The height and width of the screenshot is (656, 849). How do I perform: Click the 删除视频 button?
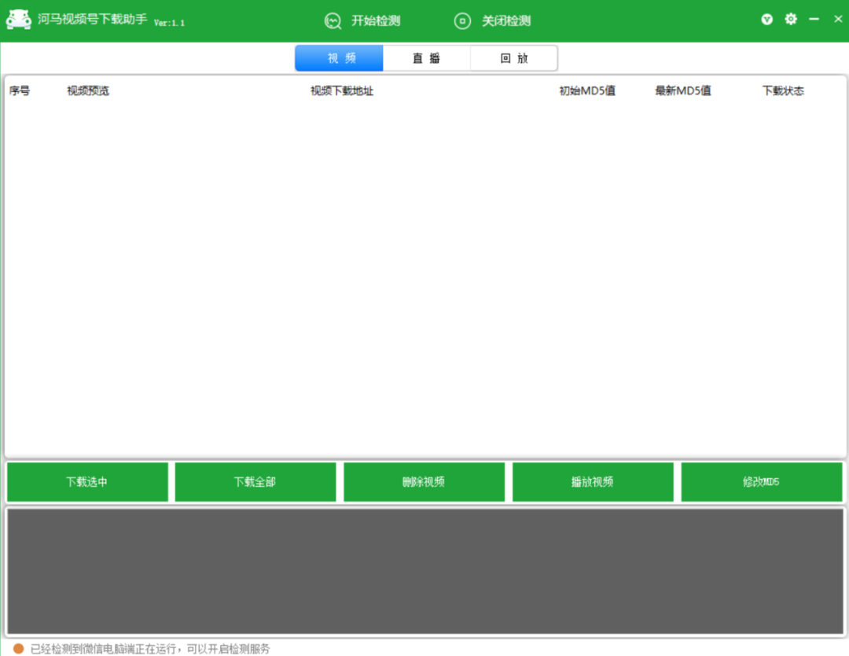pos(424,481)
